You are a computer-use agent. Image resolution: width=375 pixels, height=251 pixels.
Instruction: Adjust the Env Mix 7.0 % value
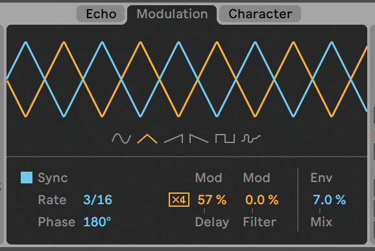330,200
